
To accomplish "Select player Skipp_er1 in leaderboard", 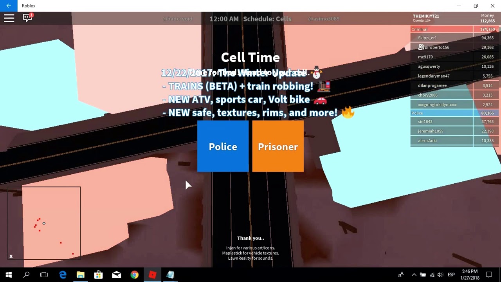I will (x=454, y=38).
